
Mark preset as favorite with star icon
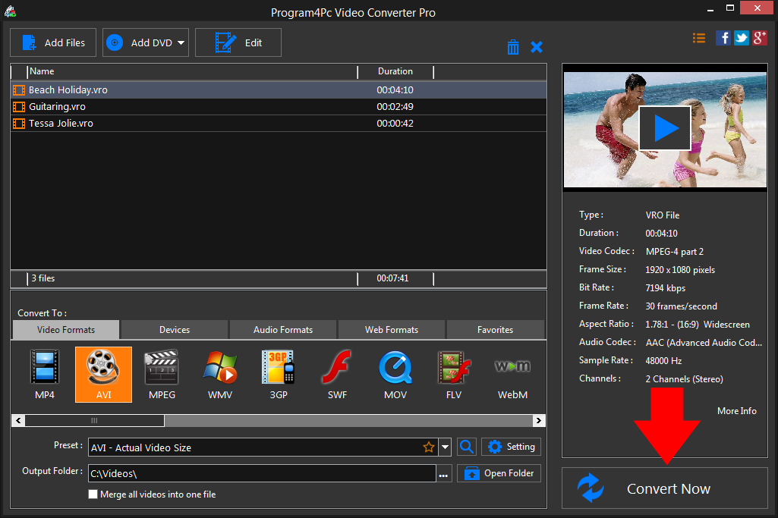coord(429,447)
